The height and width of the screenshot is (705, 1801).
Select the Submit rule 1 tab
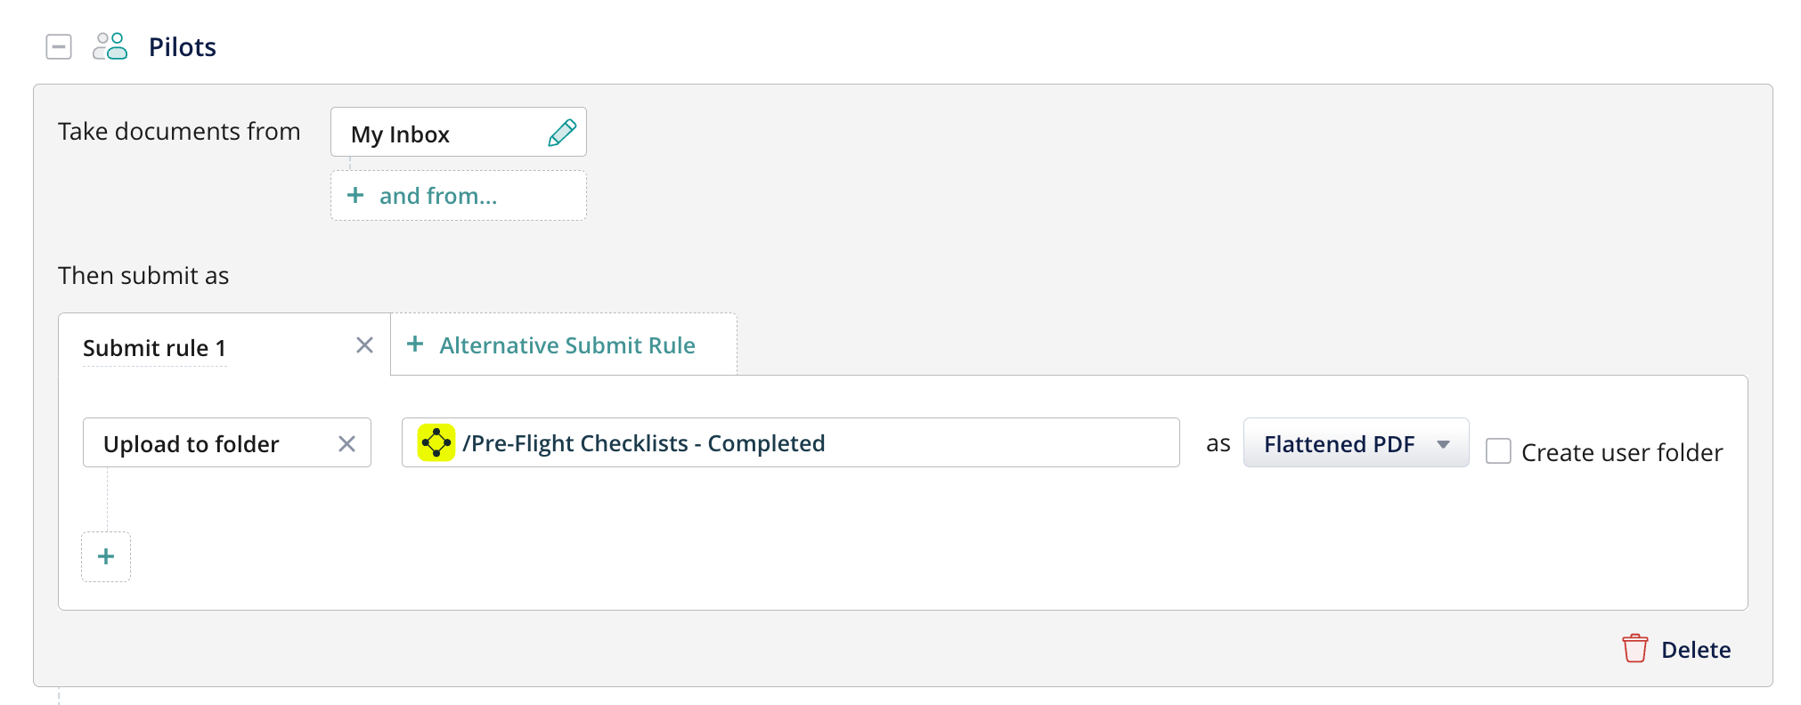click(155, 348)
